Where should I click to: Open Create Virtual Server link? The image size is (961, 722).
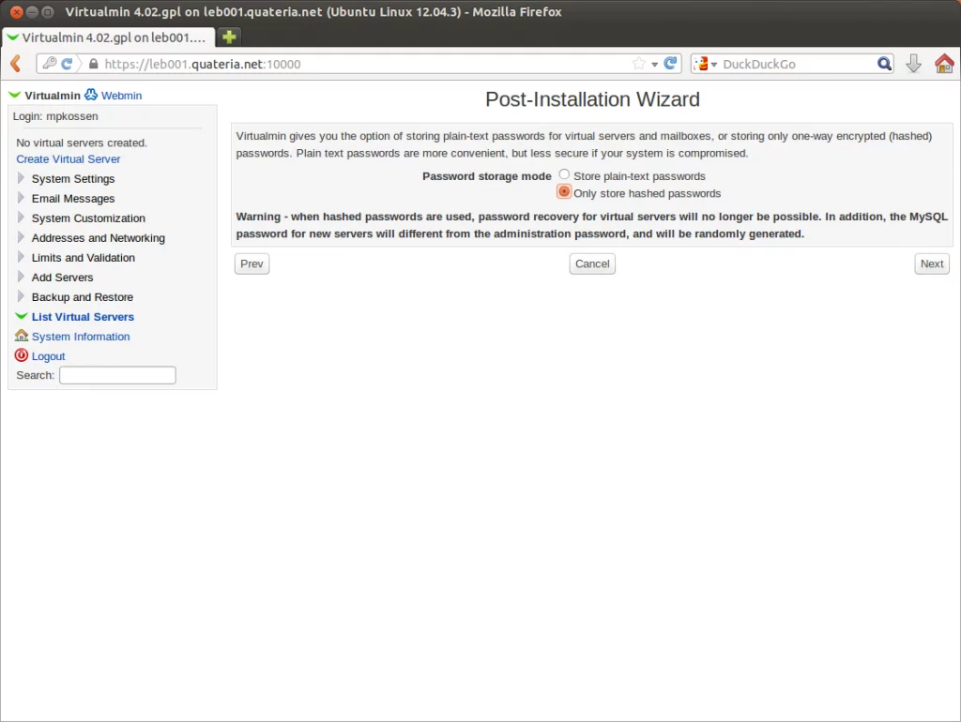[68, 159]
